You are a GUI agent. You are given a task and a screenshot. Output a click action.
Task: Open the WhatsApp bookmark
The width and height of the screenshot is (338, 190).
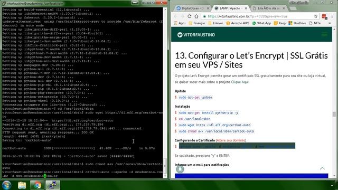click(x=261, y=23)
